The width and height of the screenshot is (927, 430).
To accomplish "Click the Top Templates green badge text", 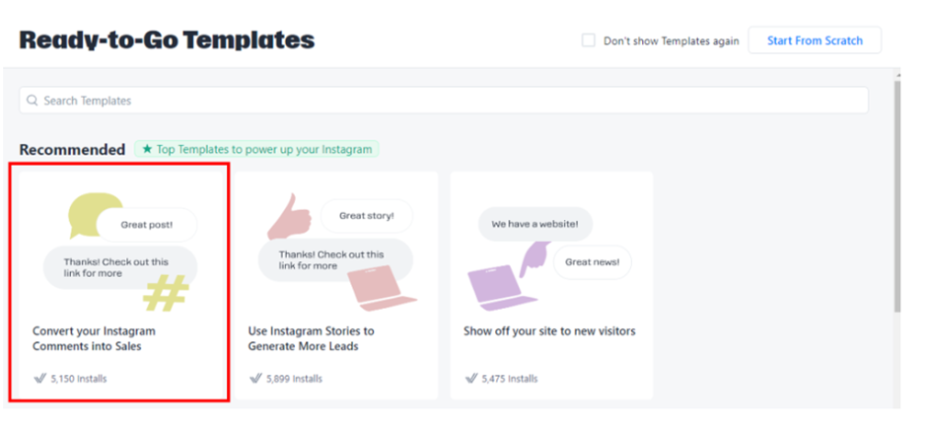I will point(264,150).
